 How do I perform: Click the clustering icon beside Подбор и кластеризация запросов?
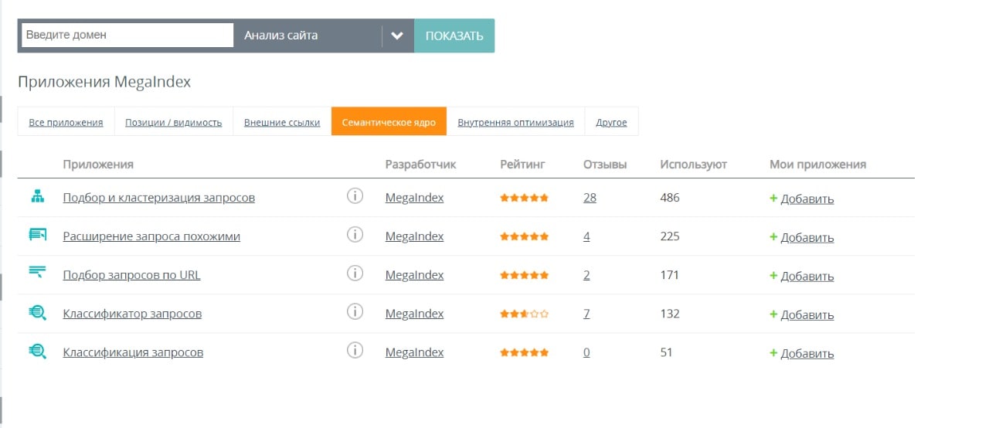[x=38, y=197]
